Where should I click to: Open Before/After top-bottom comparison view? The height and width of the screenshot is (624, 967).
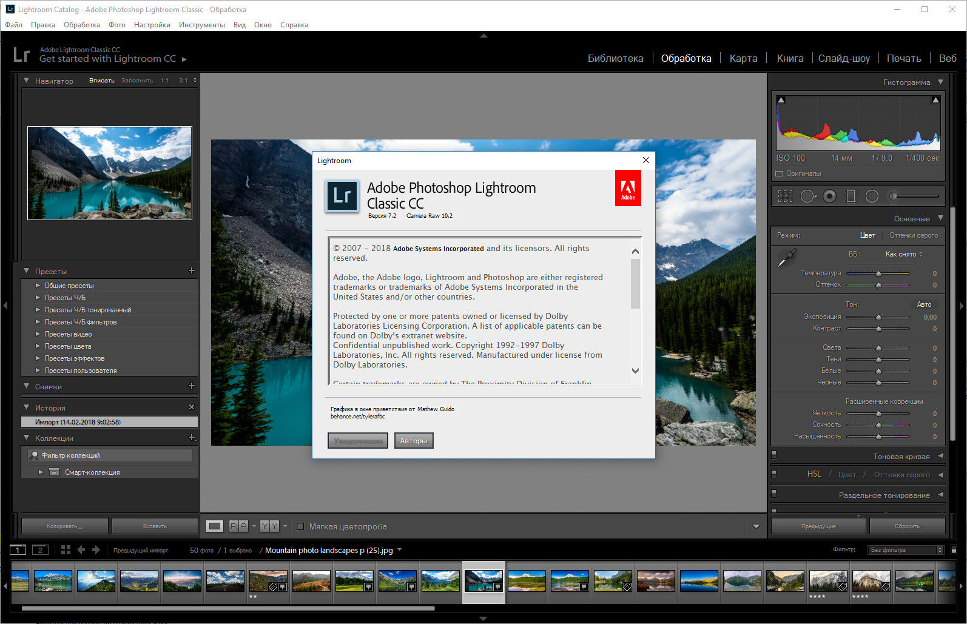[269, 526]
